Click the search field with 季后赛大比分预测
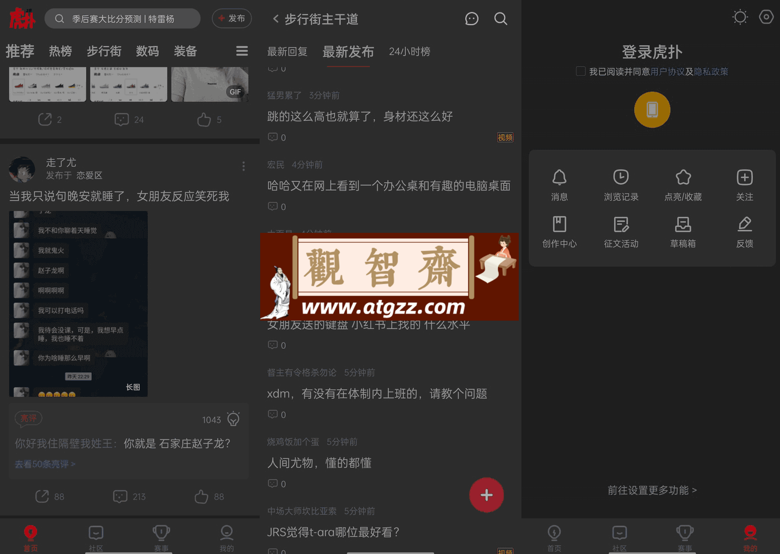780x554 pixels. pyautogui.click(x=123, y=19)
